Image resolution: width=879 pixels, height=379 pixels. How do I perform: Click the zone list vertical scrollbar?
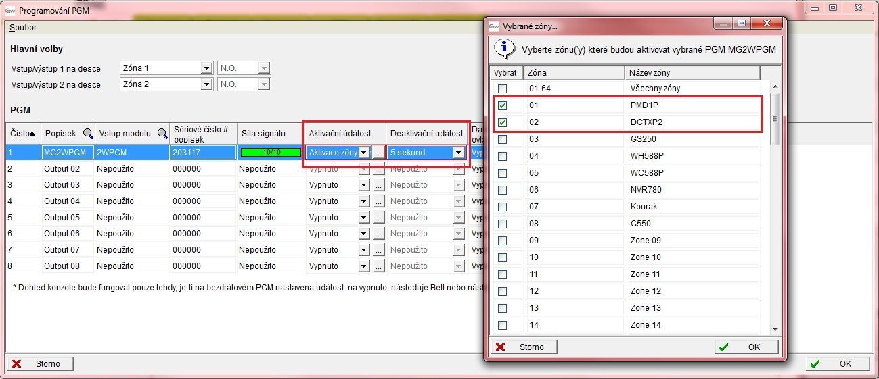point(775,203)
